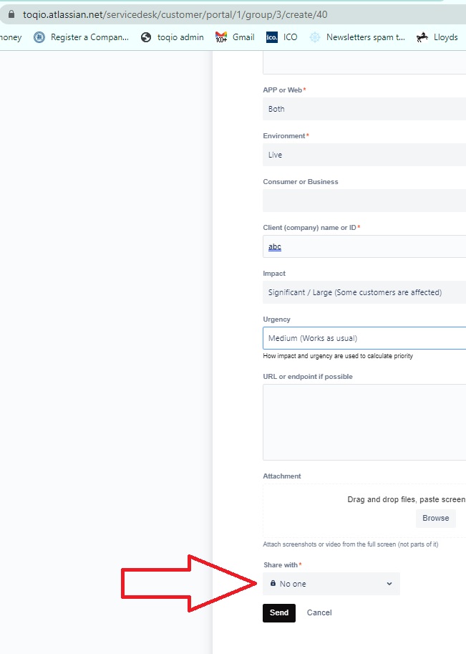The width and height of the screenshot is (466, 654).
Task: Open the Register a Company bookmark
Action: [x=82, y=37]
